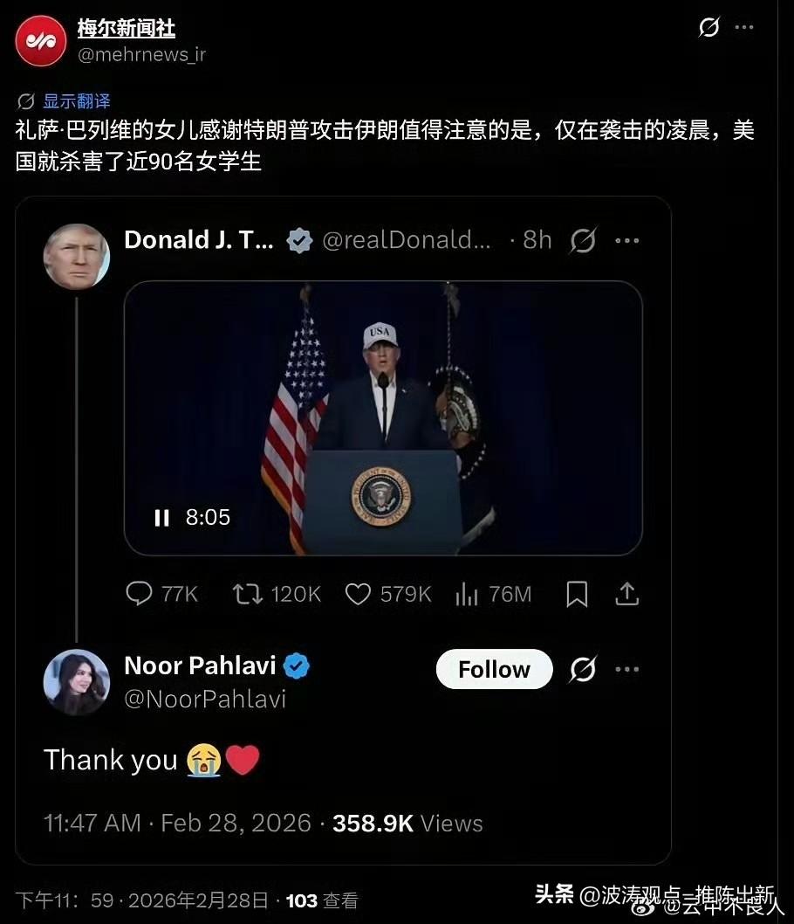Click the Grok icon beside top more menu
This screenshot has height=924, width=794.
pos(709,27)
